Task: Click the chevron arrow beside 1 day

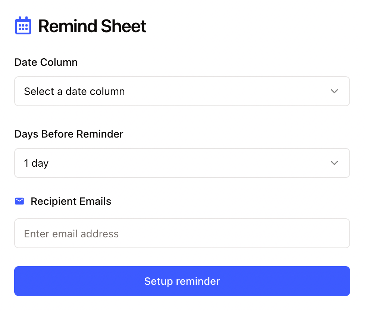Action: [x=334, y=163]
